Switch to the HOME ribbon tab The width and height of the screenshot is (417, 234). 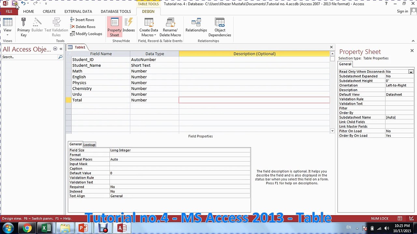(x=28, y=11)
